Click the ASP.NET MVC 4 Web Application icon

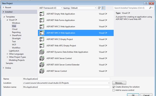click(42, 33)
